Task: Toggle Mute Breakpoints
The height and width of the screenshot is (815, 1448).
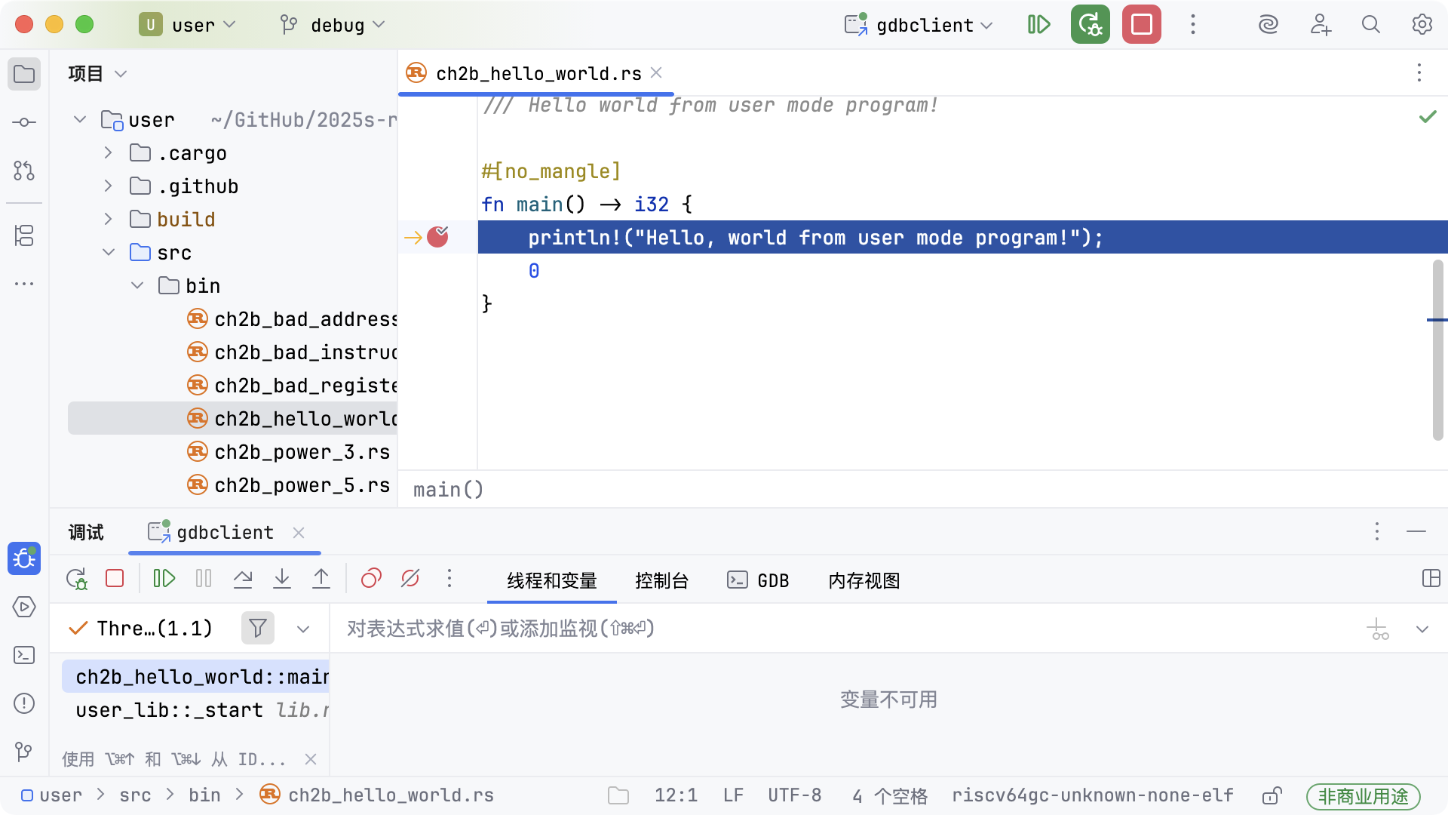Action: pyautogui.click(x=410, y=579)
